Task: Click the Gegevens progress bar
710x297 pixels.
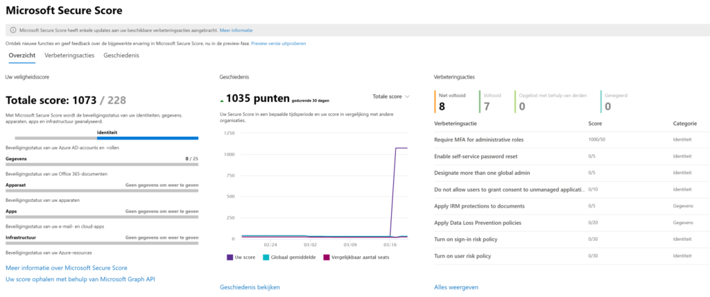Action: tap(102, 164)
